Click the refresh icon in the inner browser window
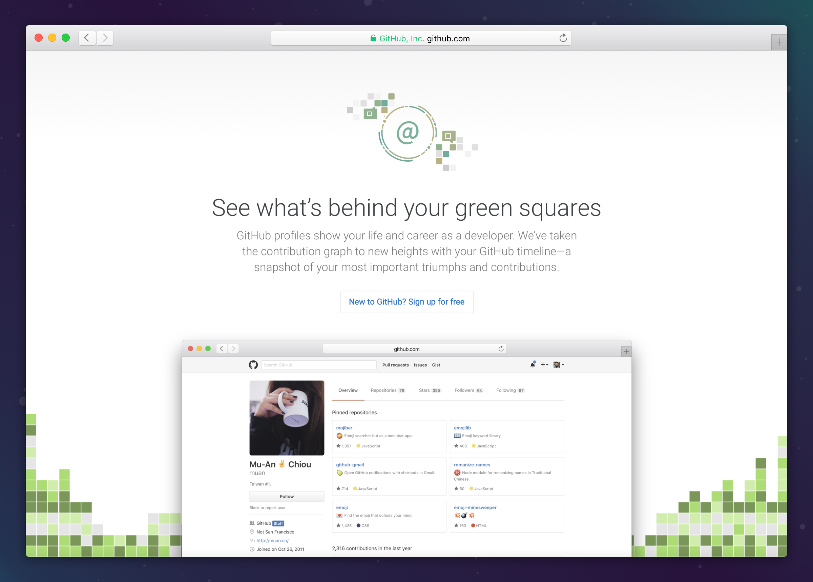This screenshot has width=813, height=582. tap(501, 348)
